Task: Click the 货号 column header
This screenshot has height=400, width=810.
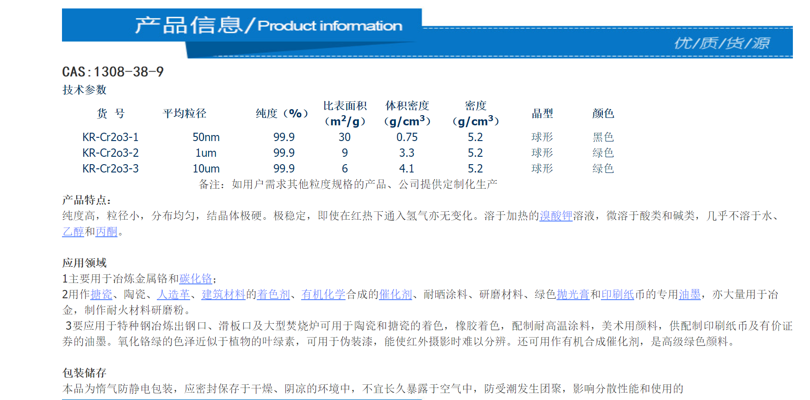Action: [x=111, y=114]
